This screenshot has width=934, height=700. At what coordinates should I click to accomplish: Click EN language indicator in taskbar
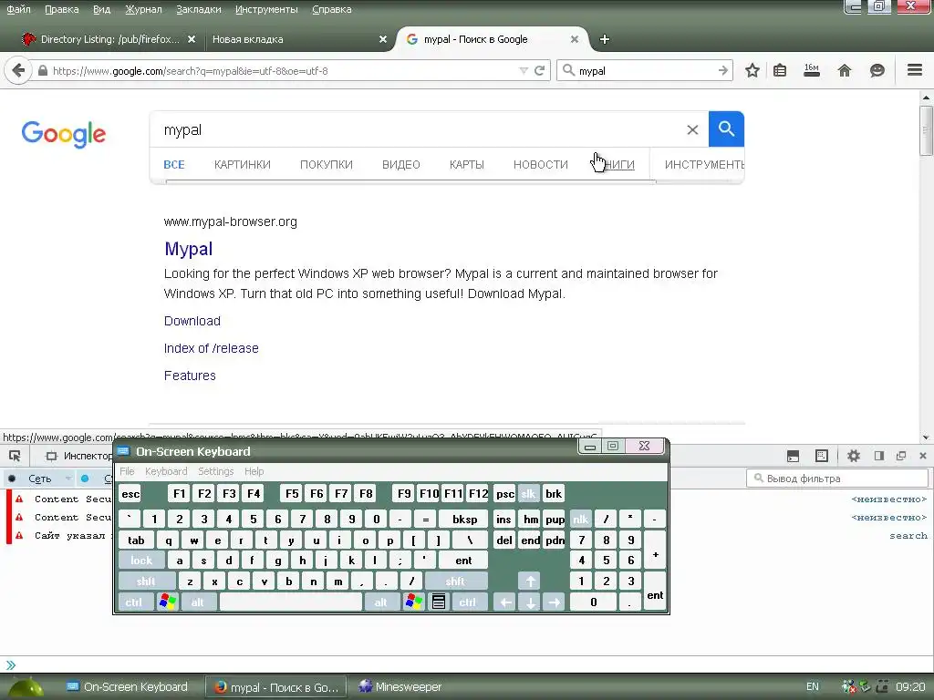(x=813, y=686)
